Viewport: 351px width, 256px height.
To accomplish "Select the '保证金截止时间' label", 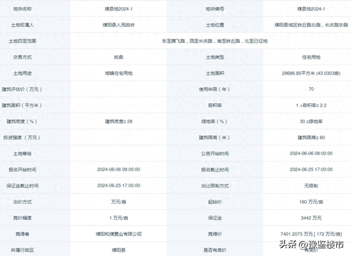I will click(22, 186).
